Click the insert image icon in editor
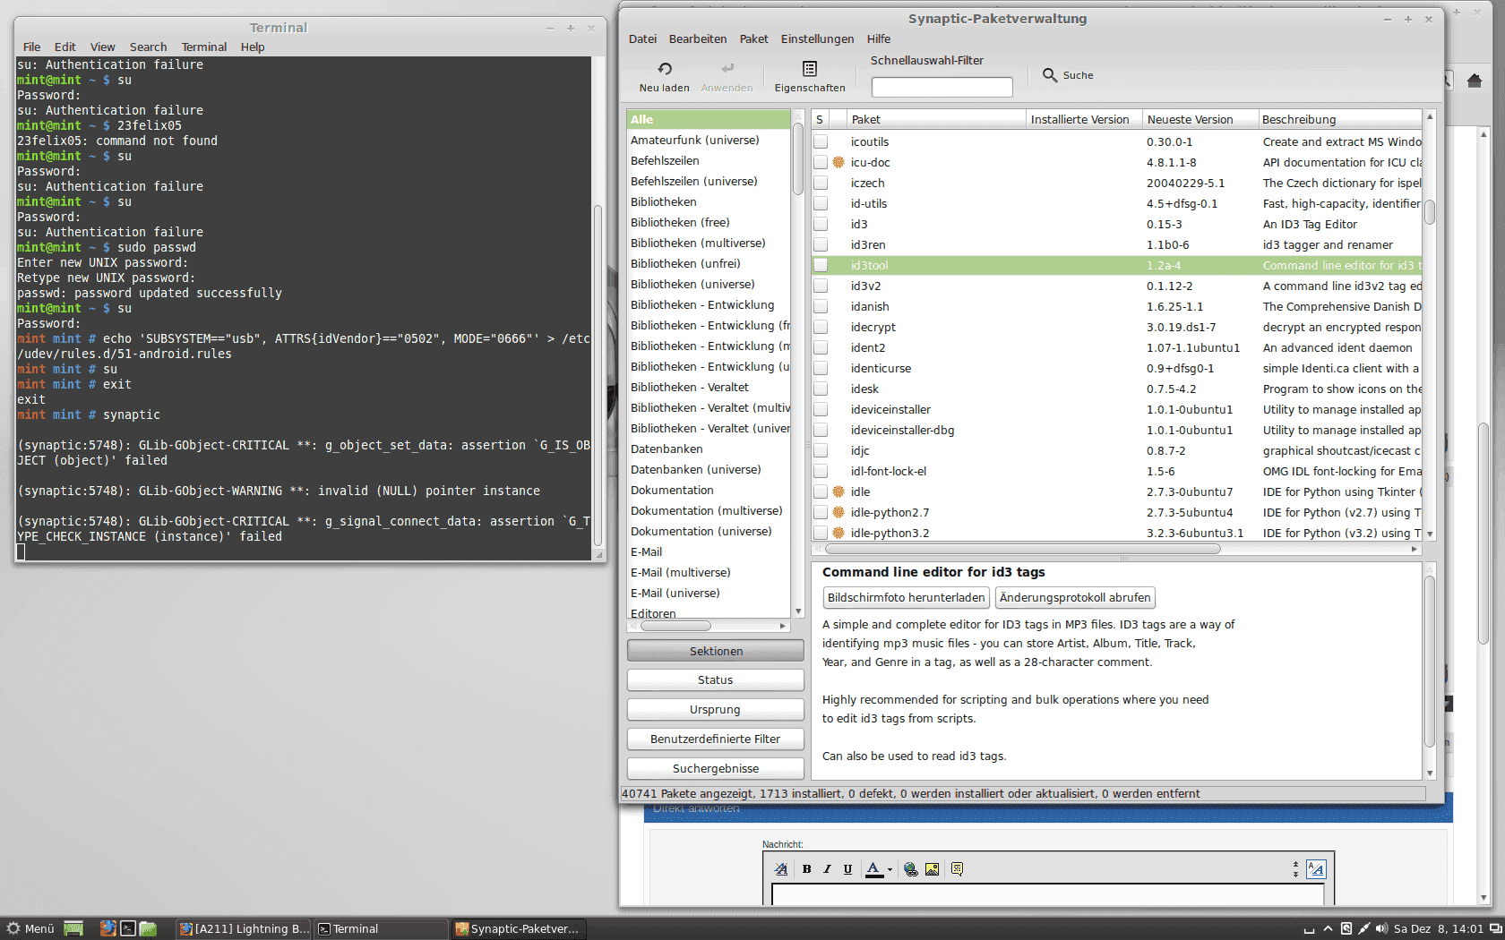 933,869
